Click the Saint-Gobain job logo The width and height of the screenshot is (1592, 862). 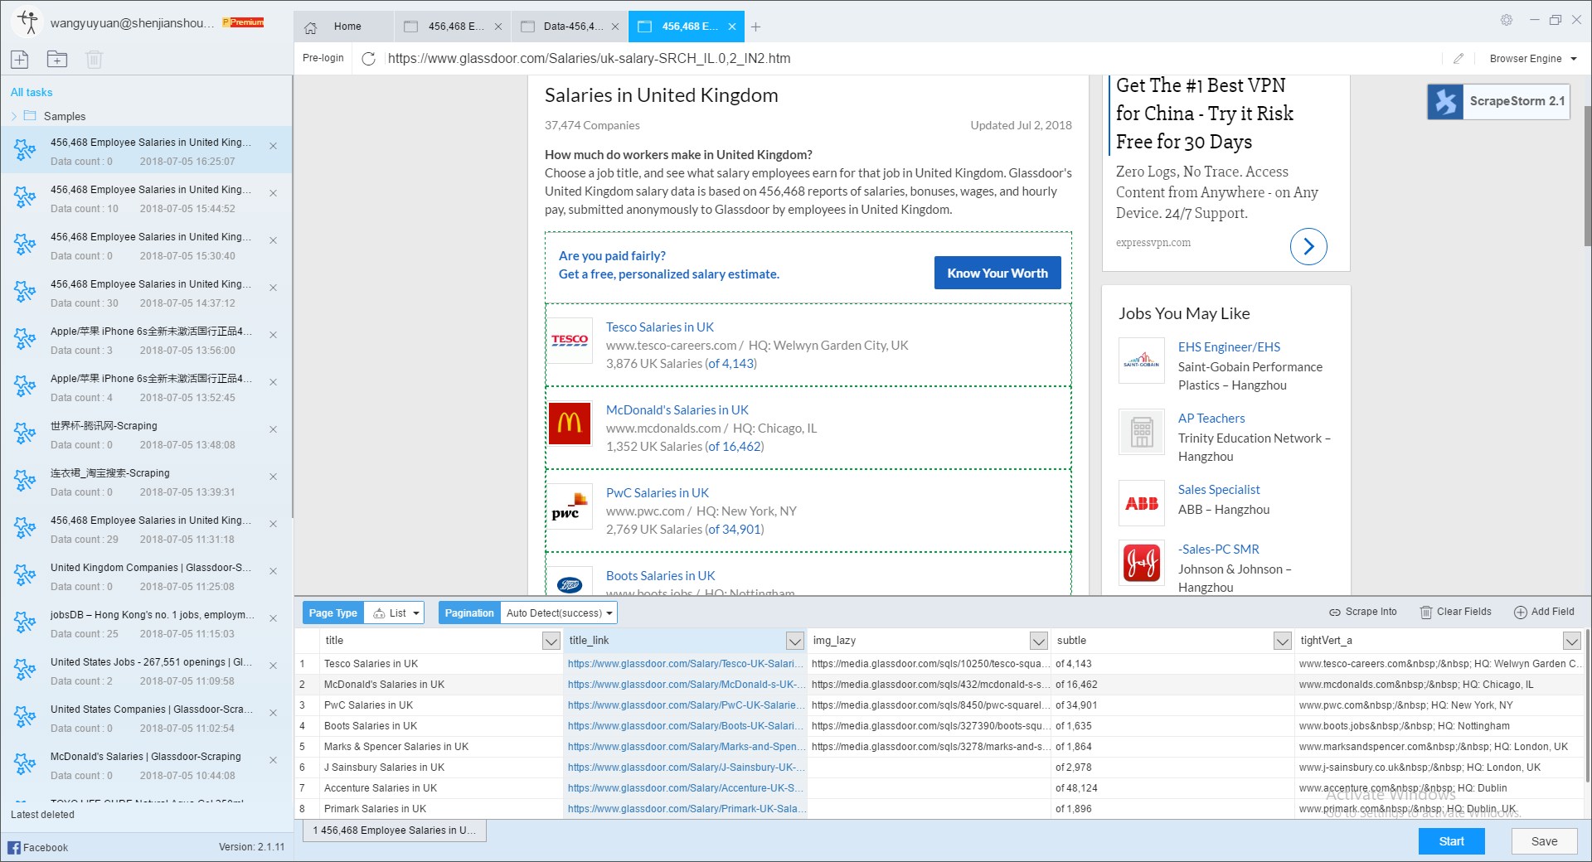[x=1142, y=361]
